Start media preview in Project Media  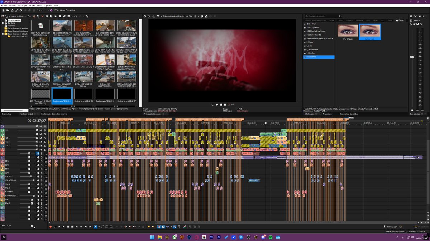pos(56,16)
